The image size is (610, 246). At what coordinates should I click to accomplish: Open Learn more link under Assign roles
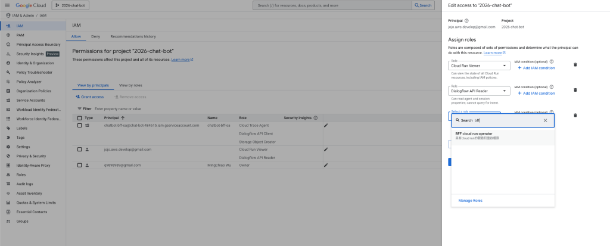[494, 53]
